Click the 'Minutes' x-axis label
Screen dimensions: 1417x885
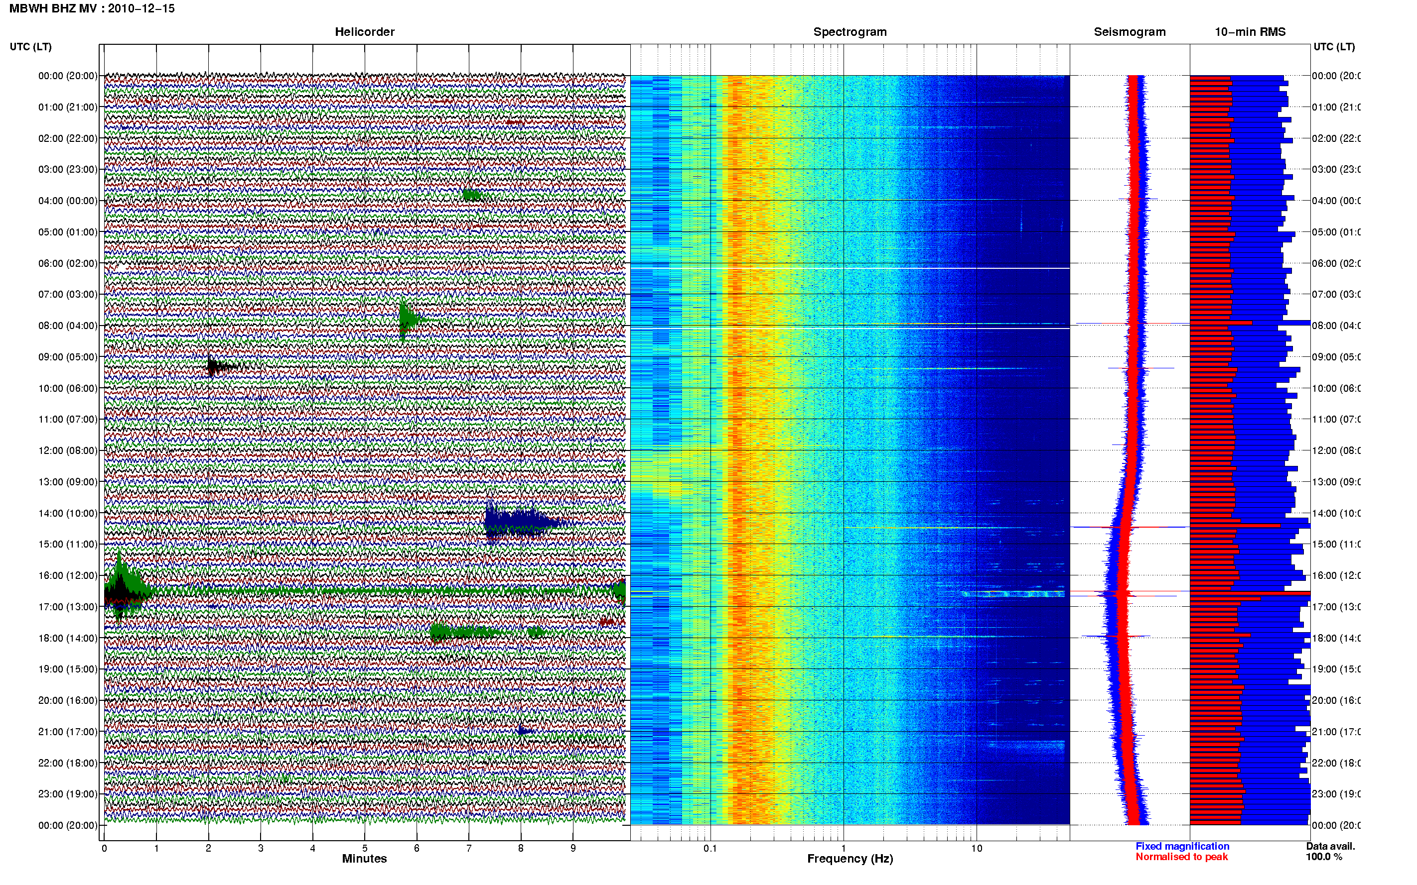coord(364,859)
